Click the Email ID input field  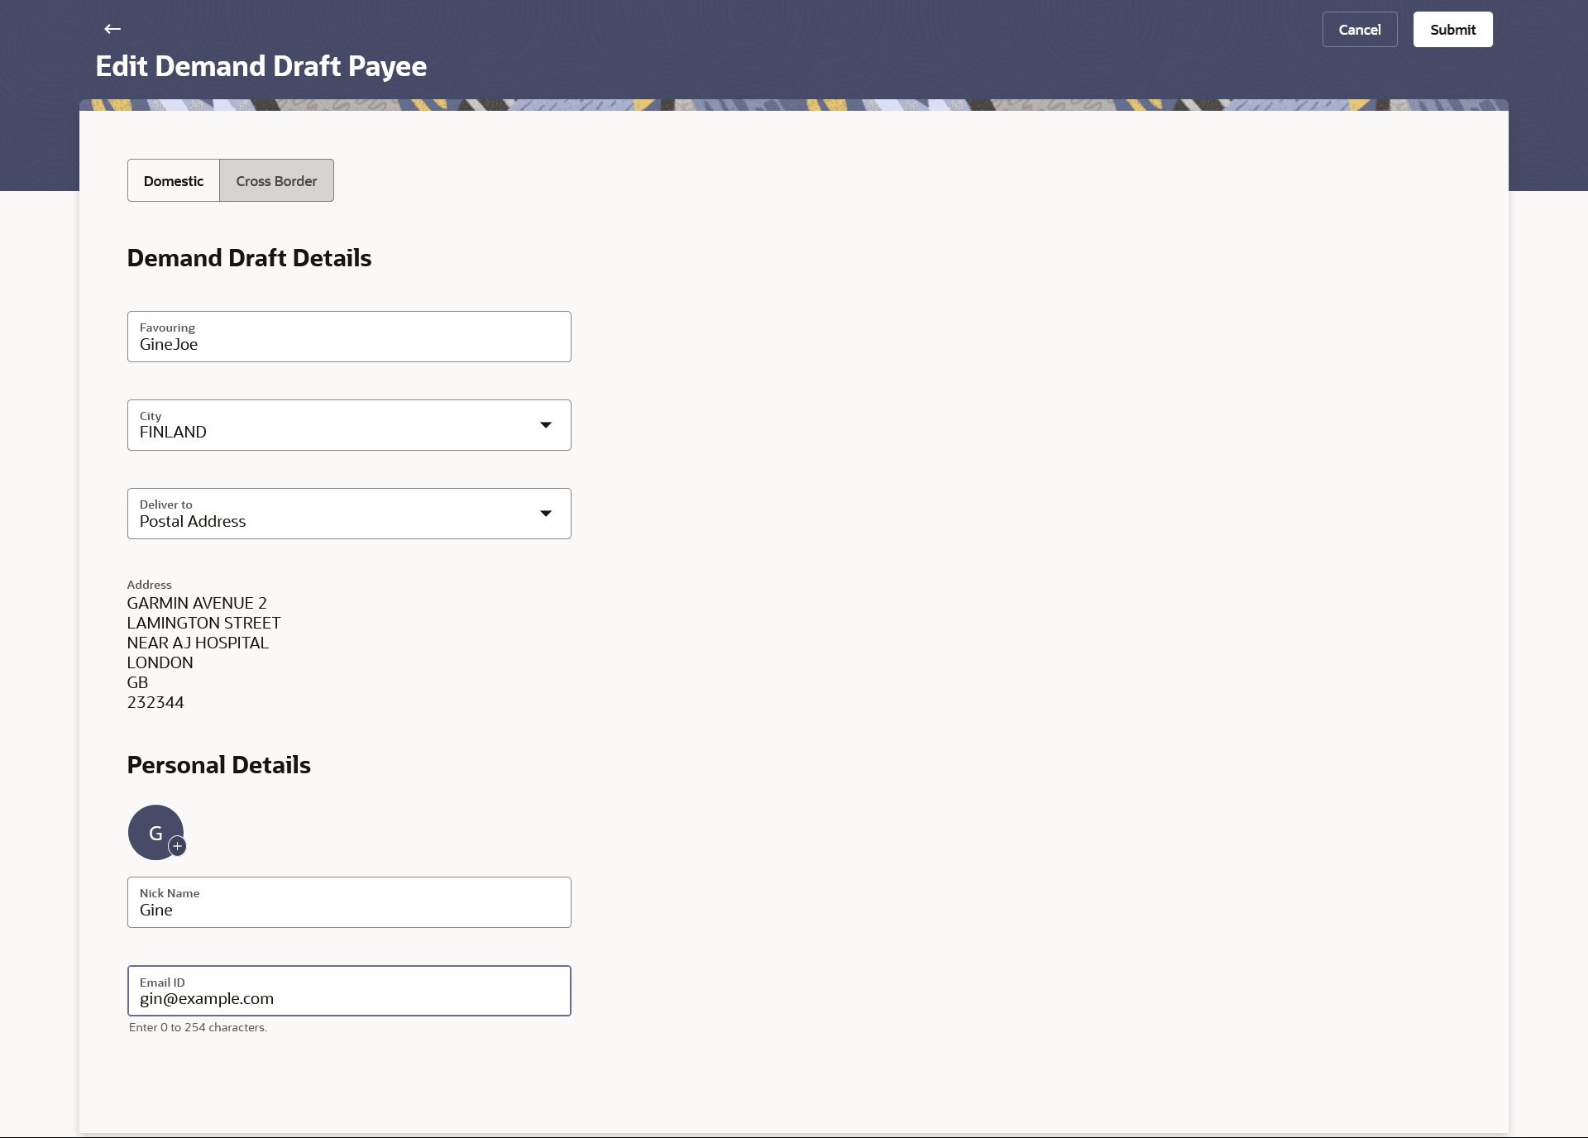click(349, 992)
